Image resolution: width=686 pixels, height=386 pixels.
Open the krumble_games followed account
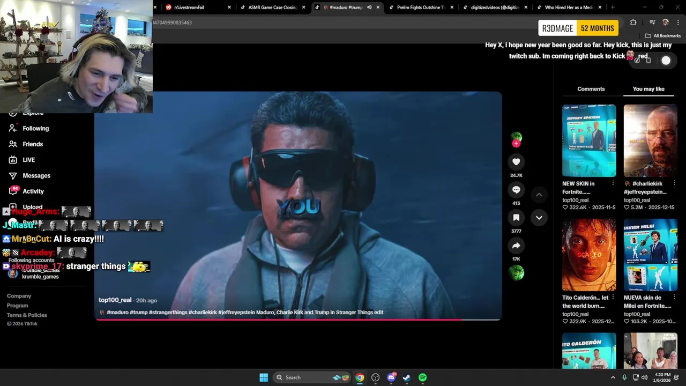[33, 274]
